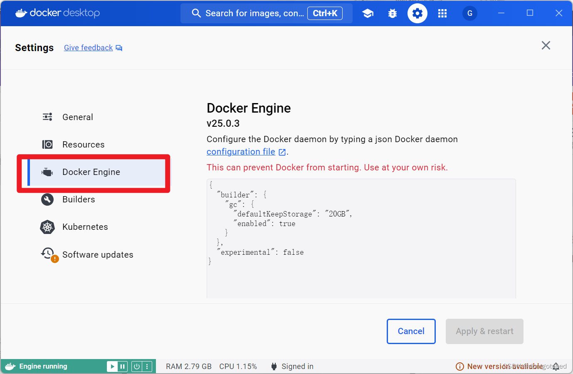Start the engine with the play button
The image size is (573, 374).
coord(112,366)
